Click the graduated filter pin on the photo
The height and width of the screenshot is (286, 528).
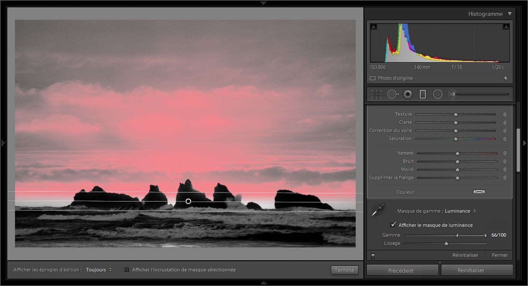click(x=188, y=201)
